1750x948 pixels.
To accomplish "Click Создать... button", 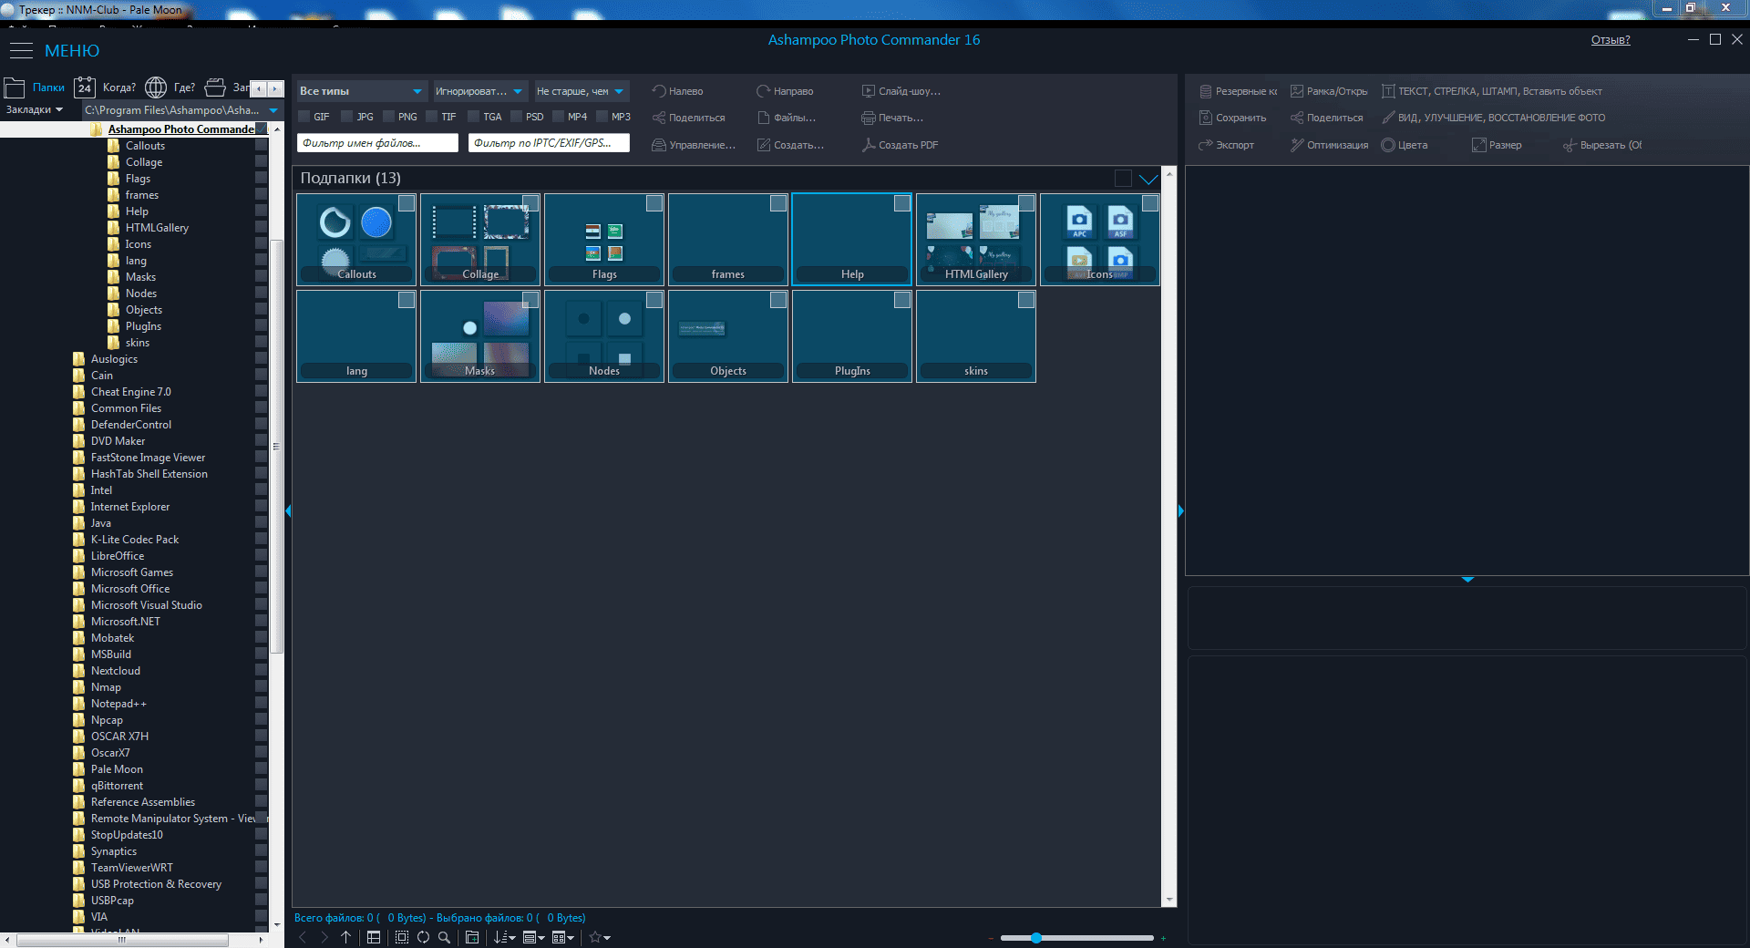I will tap(790, 145).
